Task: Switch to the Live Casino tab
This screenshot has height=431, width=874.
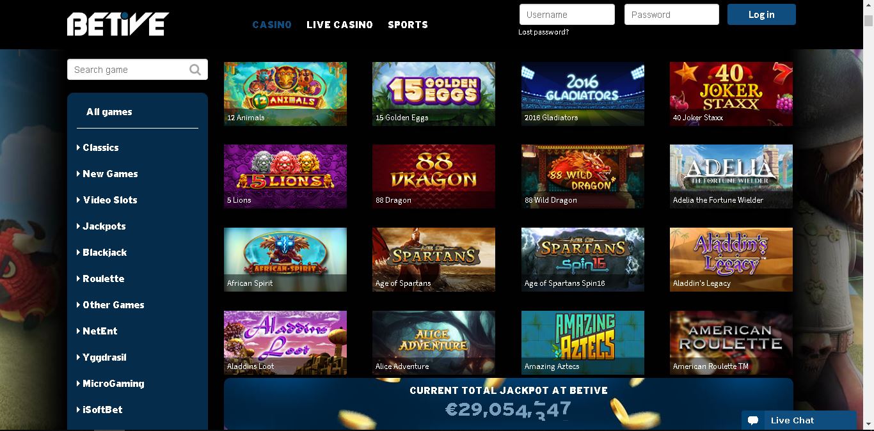Action: pyautogui.click(x=340, y=24)
